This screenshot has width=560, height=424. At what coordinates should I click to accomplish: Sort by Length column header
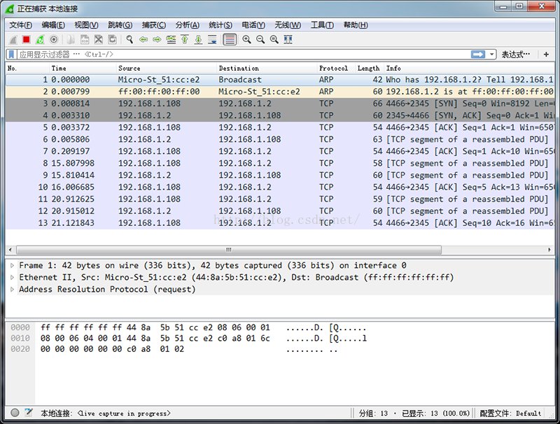[370, 68]
